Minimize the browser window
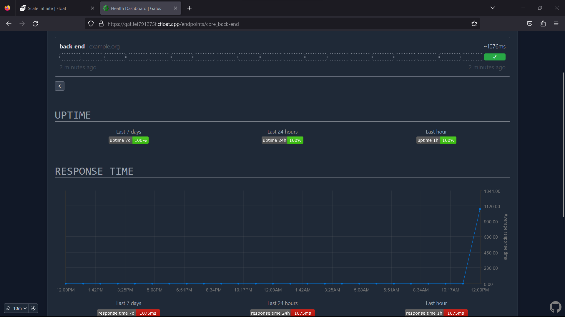This screenshot has height=317, width=565. (x=523, y=8)
